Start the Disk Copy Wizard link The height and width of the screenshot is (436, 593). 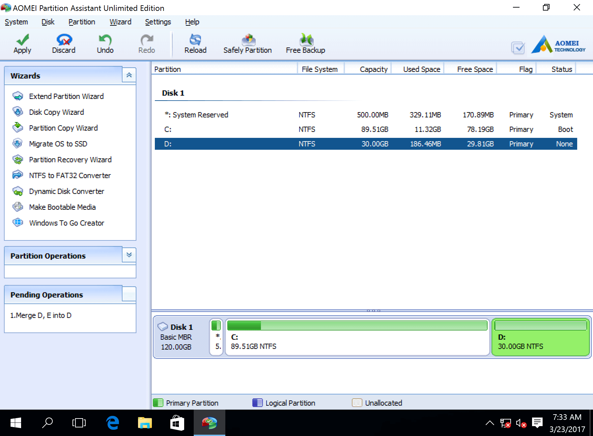click(x=56, y=112)
